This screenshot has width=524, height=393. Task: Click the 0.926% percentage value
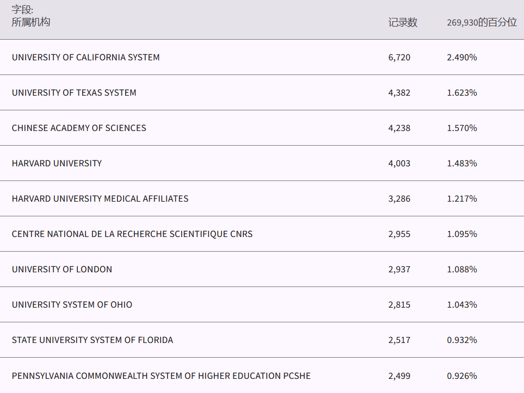(462, 376)
